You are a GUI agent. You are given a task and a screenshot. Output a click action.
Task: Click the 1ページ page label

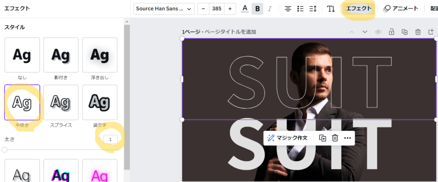(x=191, y=32)
